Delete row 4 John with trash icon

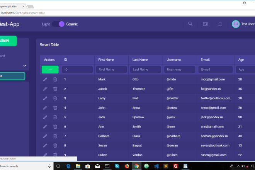coord(55,108)
